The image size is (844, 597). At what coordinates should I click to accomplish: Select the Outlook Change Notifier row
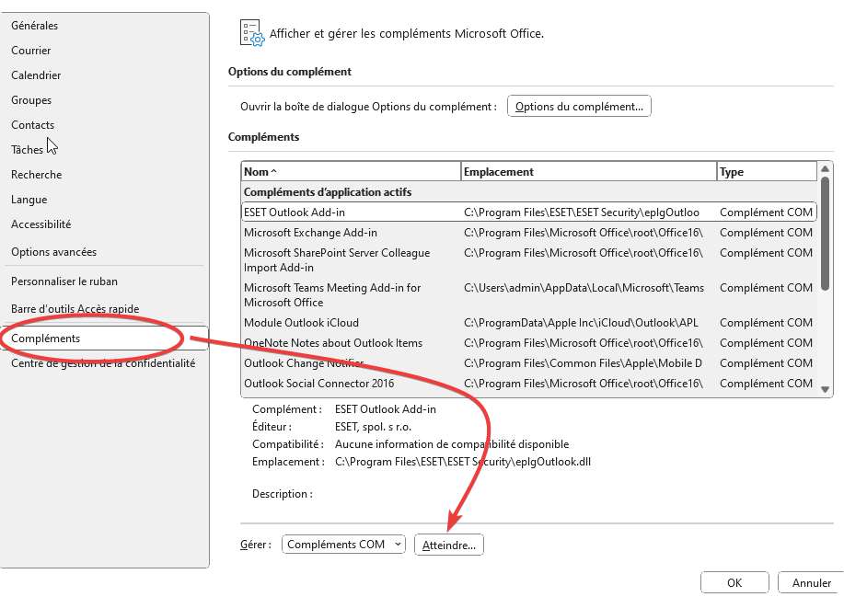[529, 363]
